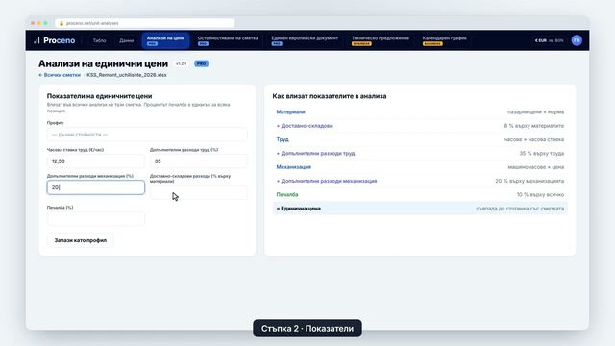
Task: Focus Допълнителни разходи труд field
Action: point(199,161)
